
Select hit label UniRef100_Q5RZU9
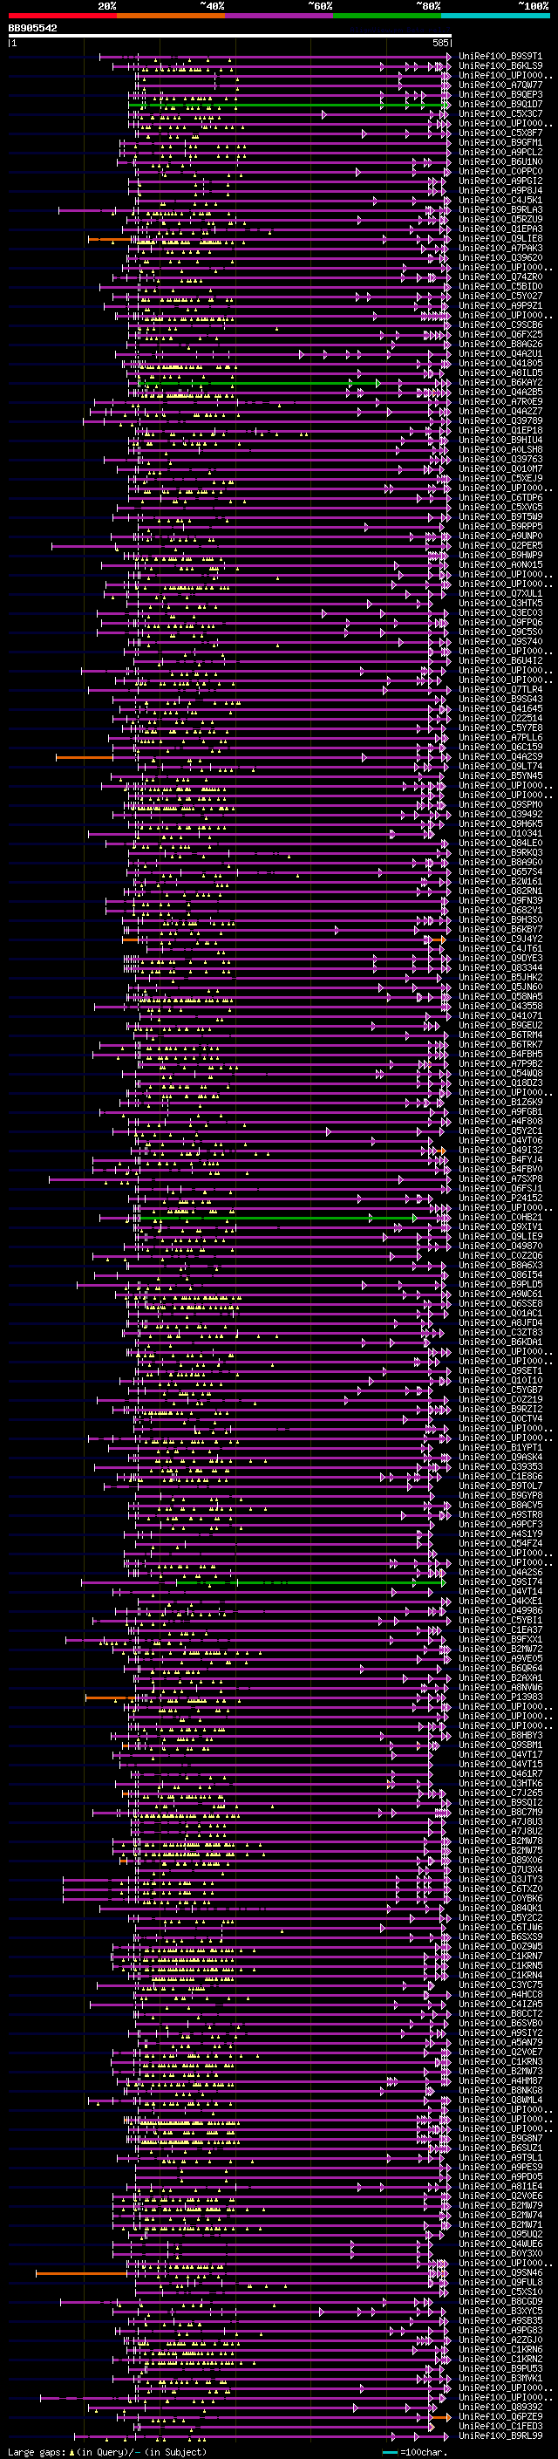[x=500, y=220]
